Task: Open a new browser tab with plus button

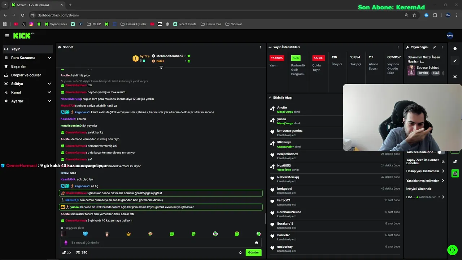Action: 70,5
